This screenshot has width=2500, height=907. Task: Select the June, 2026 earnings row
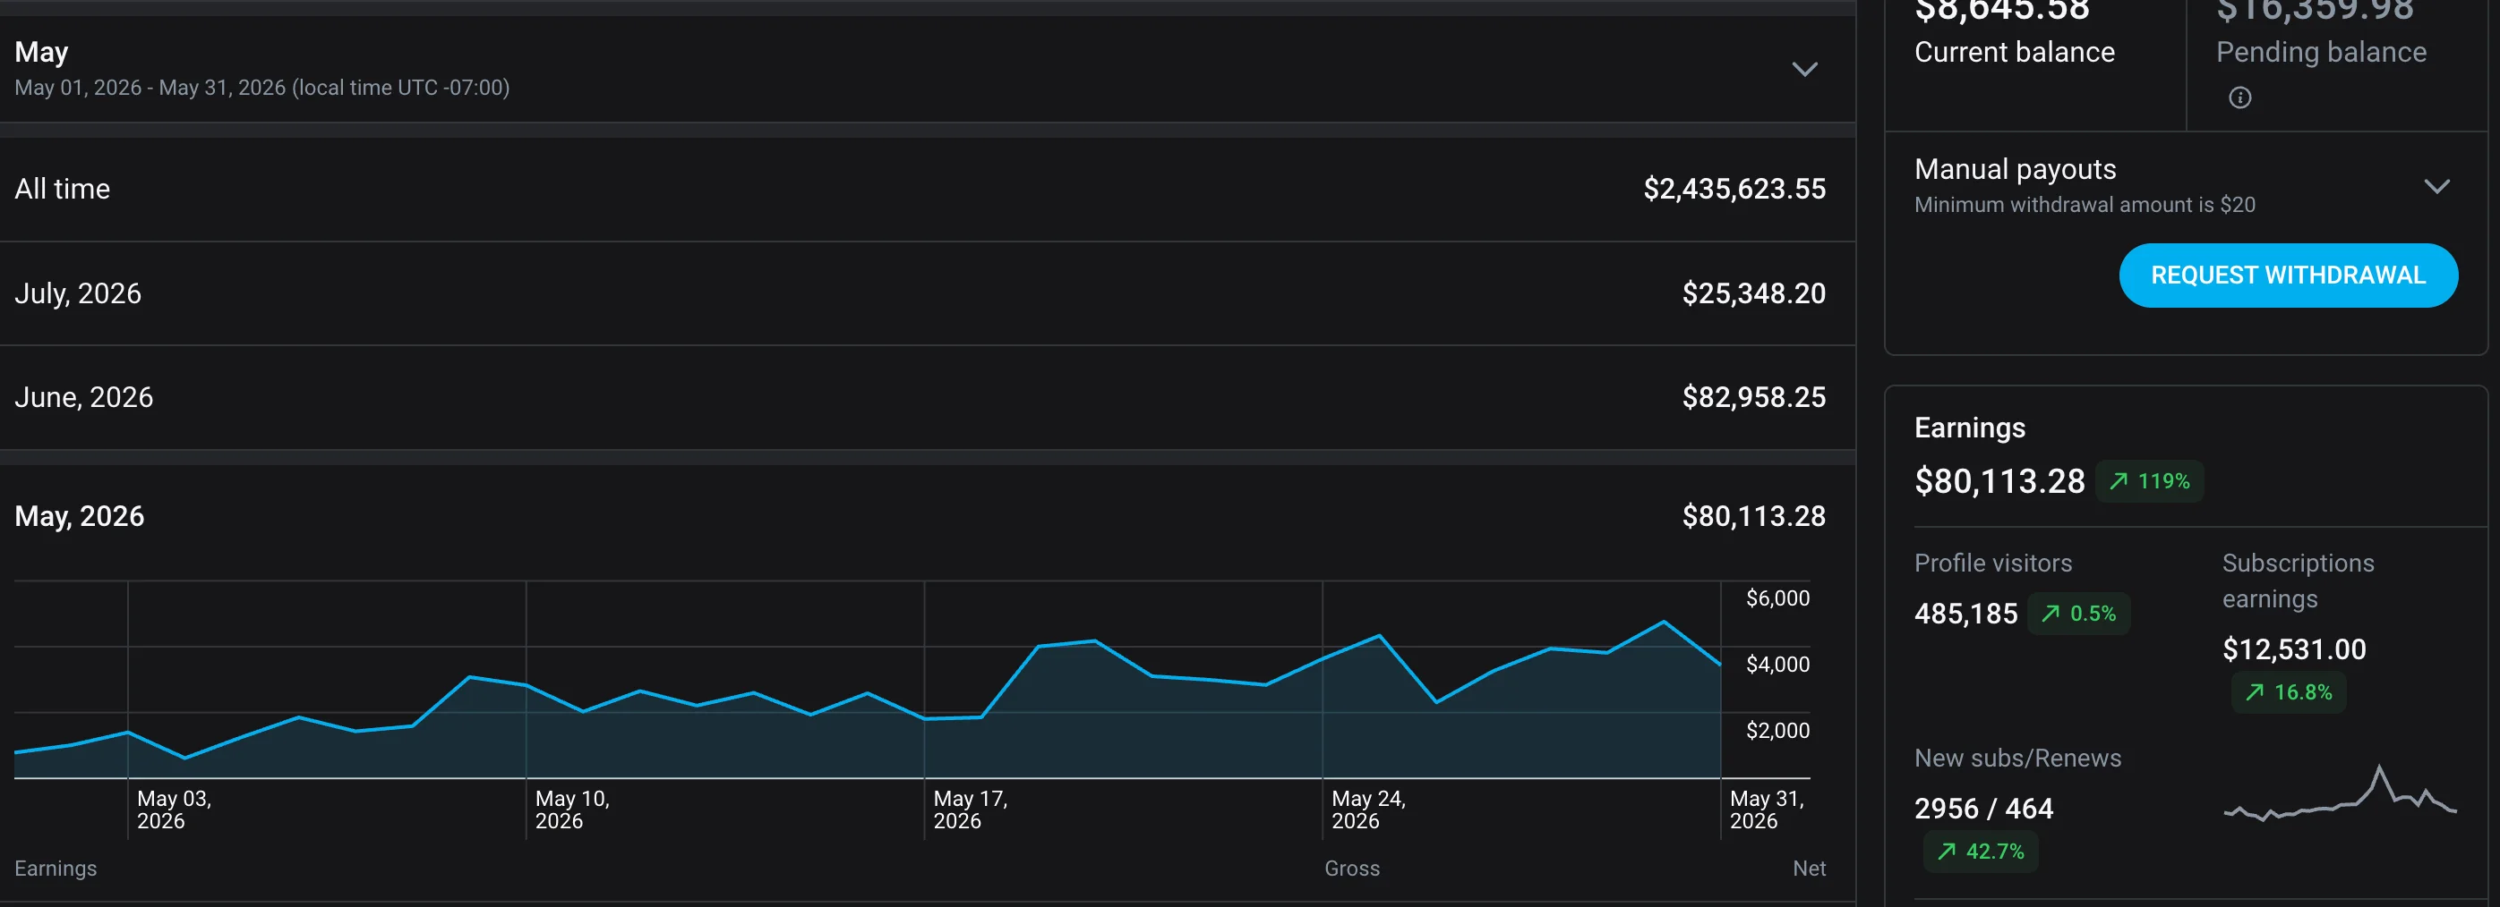[x=928, y=397]
